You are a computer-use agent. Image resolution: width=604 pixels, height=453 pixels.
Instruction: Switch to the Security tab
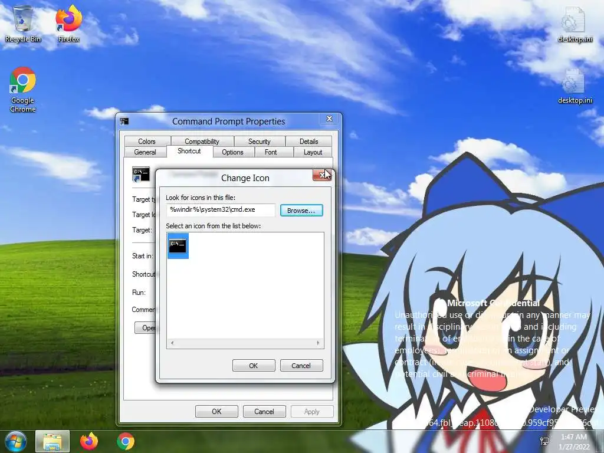click(x=260, y=142)
